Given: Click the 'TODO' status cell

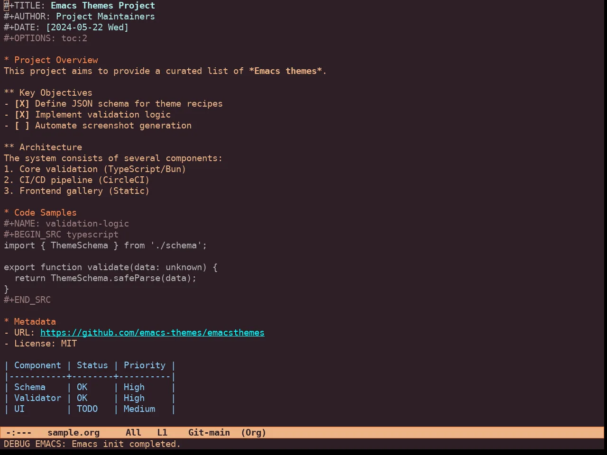Looking at the screenshot, I should tap(87, 409).
